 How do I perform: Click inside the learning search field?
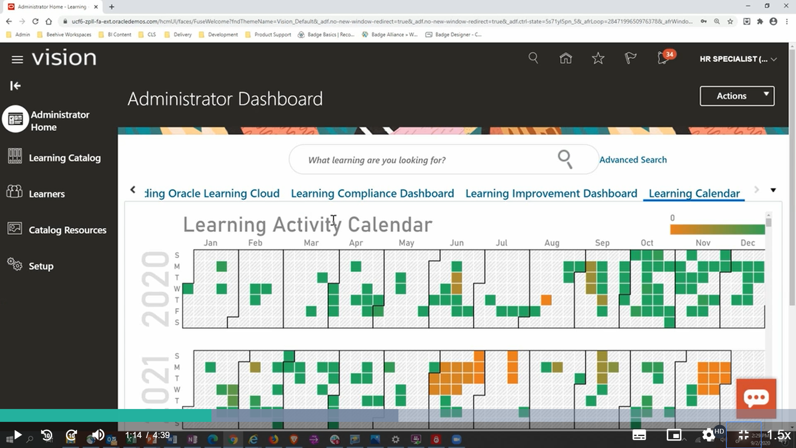(415, 159)
